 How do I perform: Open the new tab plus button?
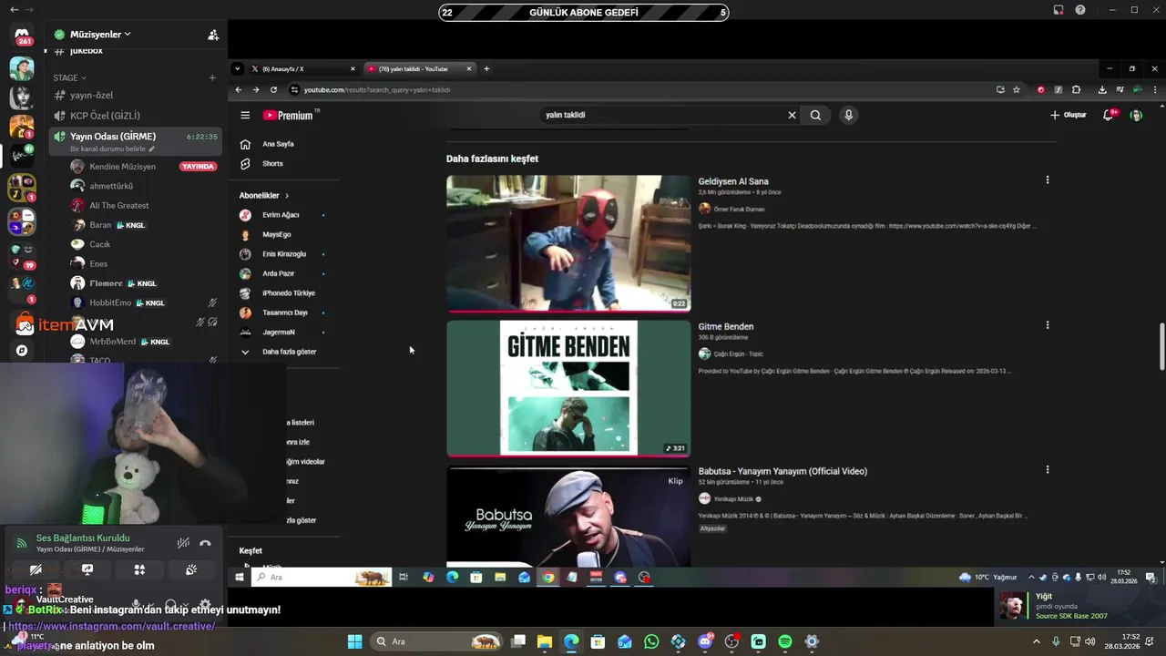tap(486, 69)
